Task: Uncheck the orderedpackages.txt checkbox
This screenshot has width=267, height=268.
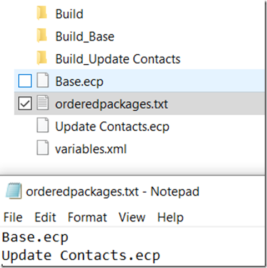Action: point(25,104)
